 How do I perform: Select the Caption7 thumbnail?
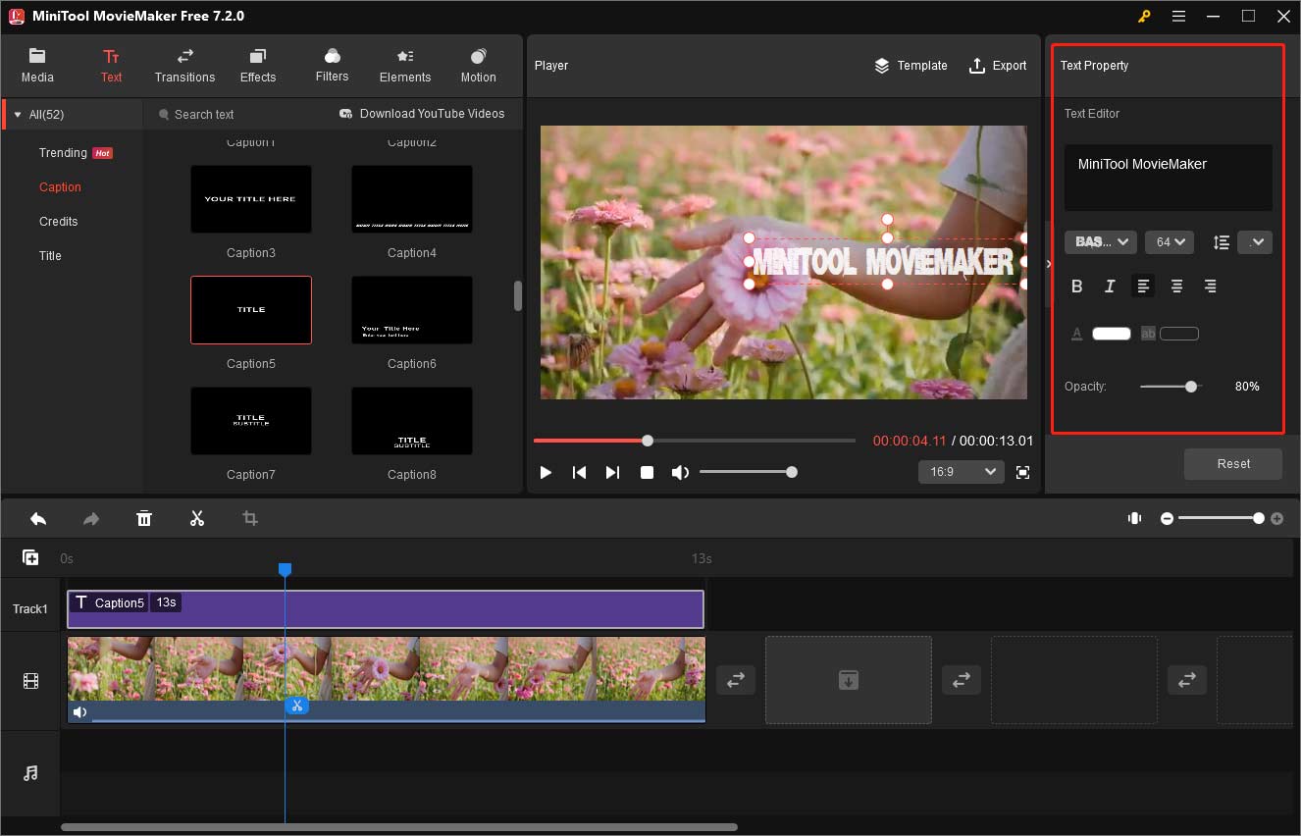click(251, 421)
